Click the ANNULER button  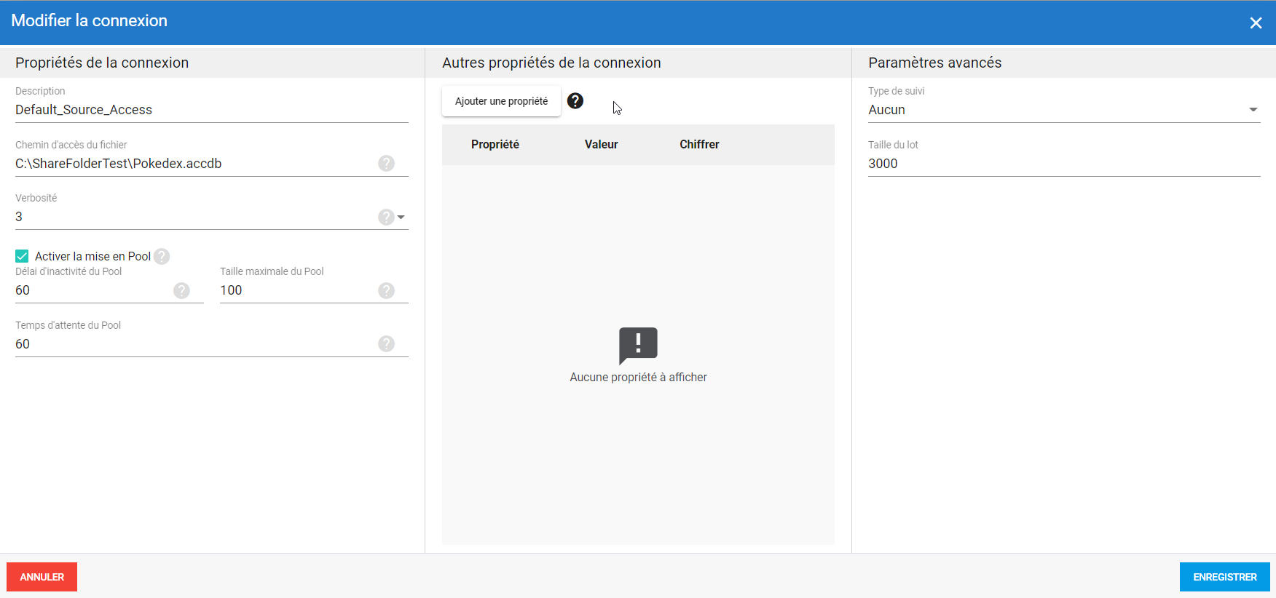point(42,577)
